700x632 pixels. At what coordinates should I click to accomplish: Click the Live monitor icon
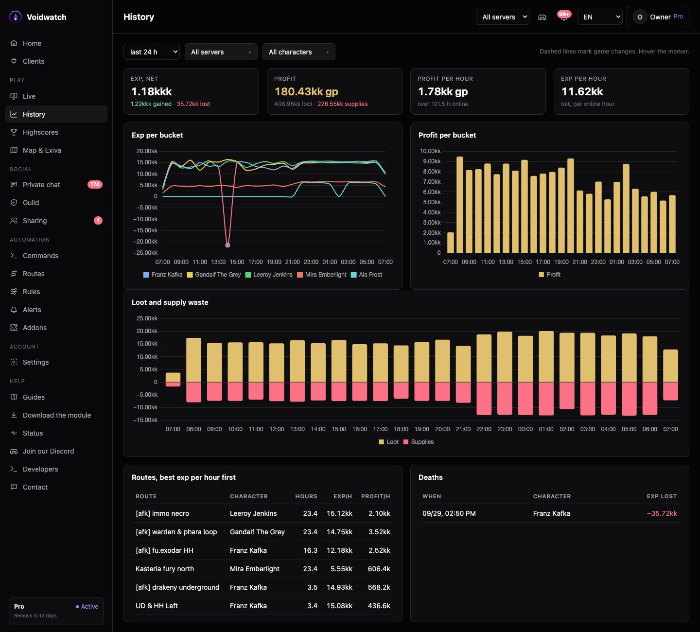[14, 96]
